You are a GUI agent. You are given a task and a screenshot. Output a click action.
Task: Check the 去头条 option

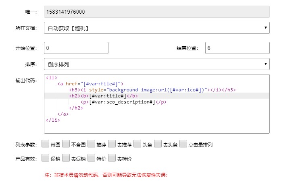[x=158, y=144]
